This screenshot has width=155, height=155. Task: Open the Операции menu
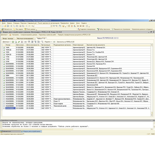click(x=16, y=23)
